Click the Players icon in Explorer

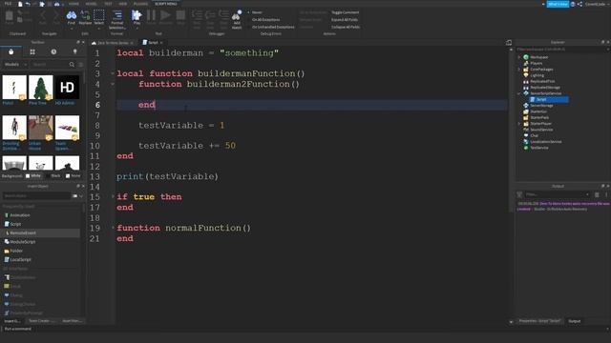point(526,63)
